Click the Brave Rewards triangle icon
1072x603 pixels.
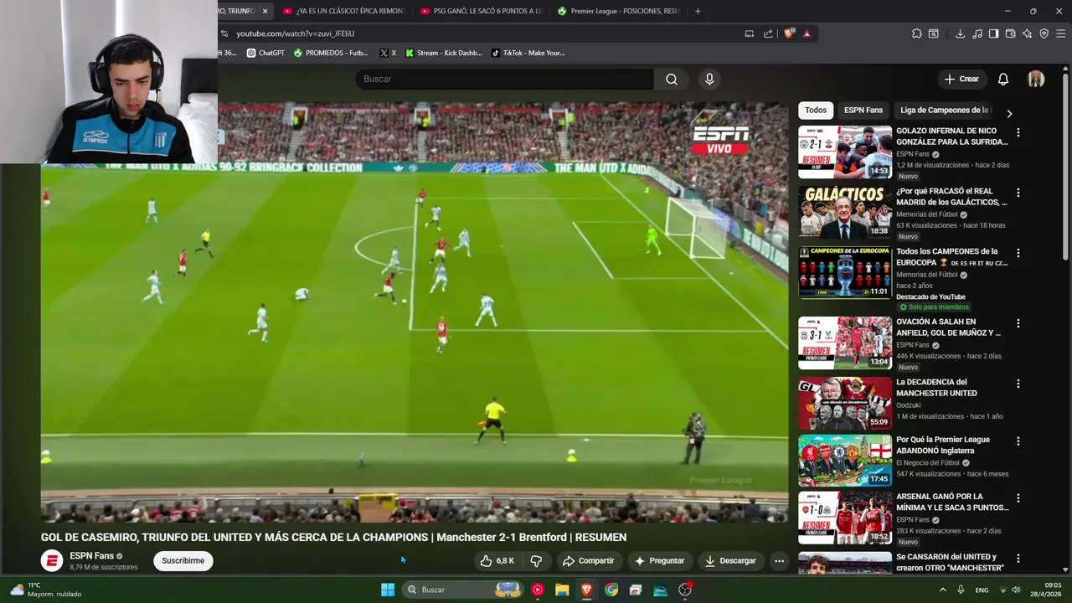click(807, 33)
